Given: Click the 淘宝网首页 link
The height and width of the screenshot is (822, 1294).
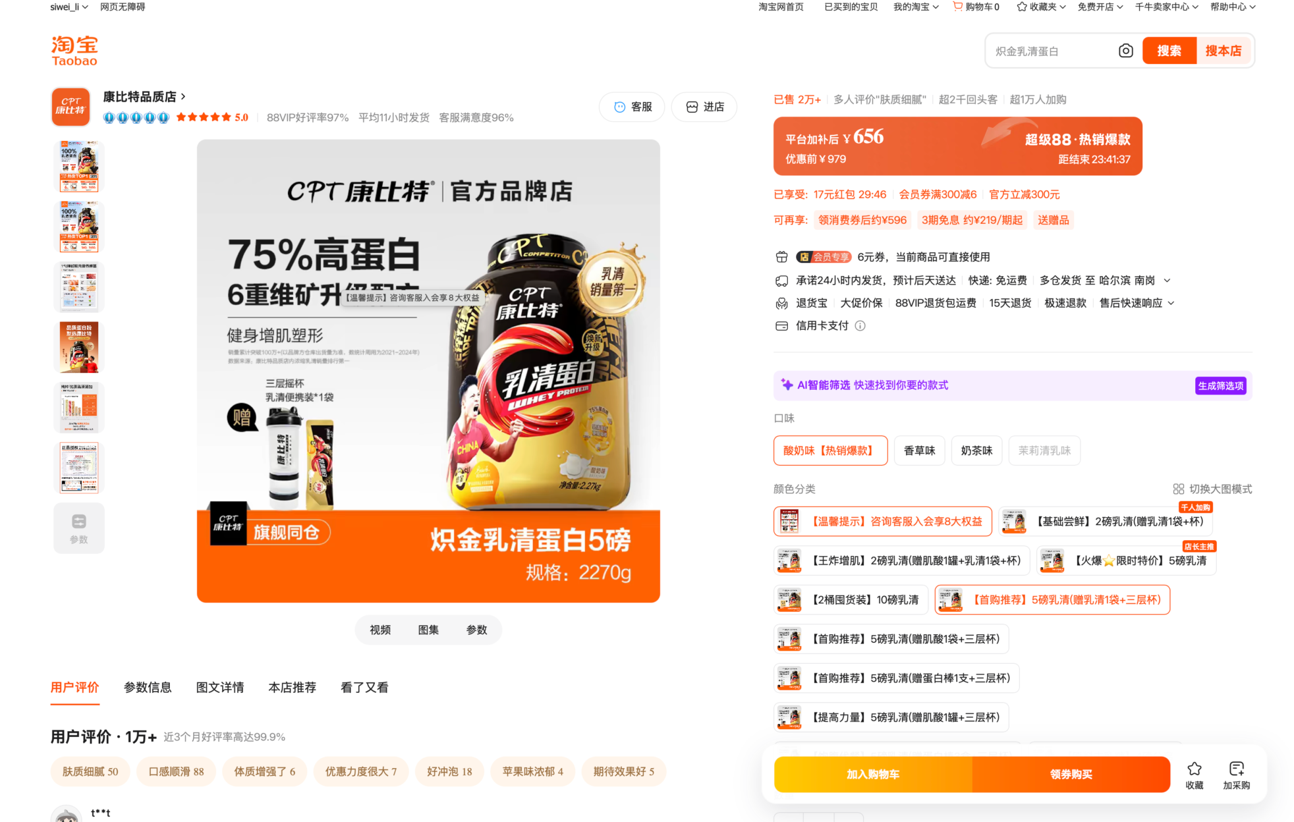Looking at the screenshot, I should [x=781, y=7].
